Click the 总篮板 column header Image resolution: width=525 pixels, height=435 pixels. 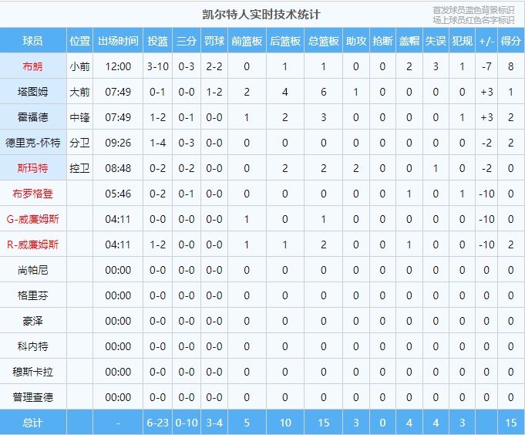[x=324, y=41]
